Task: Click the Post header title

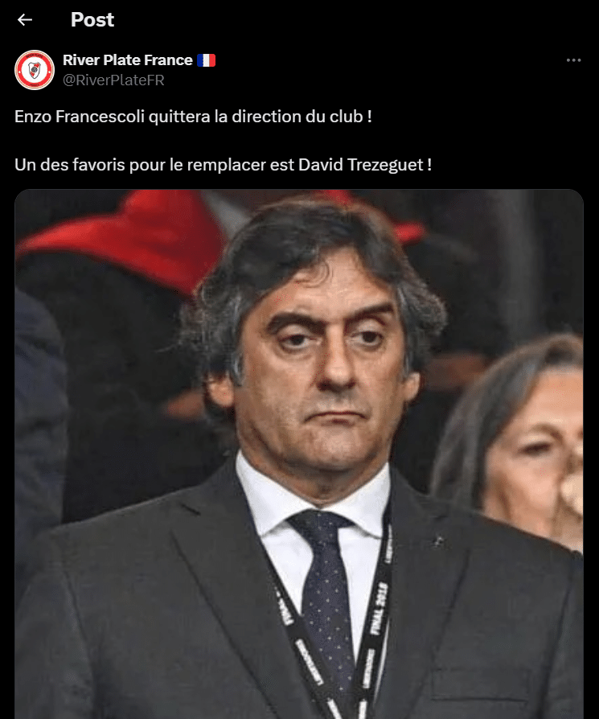Action: pyautogui.click(x=92, y=20)
